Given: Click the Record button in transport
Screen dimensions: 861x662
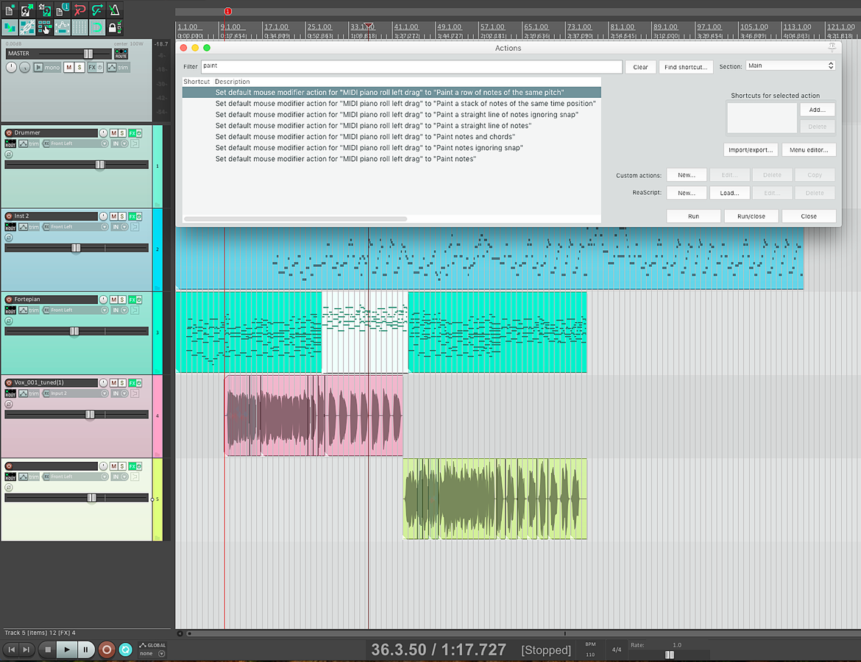Looking at the screenshot, I should pyautogui.click(x=107, y=650).
